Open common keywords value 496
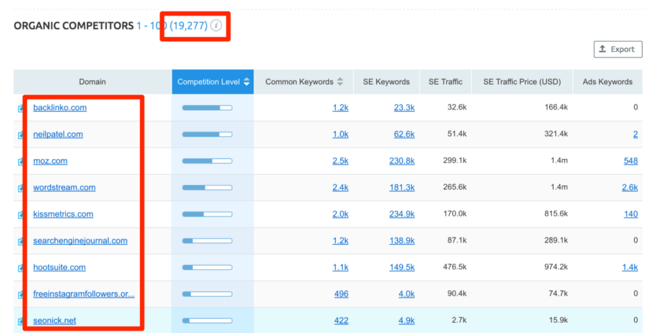 tap(341, 294)
